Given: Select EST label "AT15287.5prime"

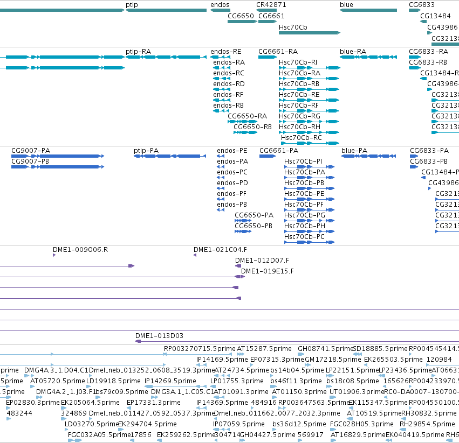Looking at the screenshot, I should 264,349.
